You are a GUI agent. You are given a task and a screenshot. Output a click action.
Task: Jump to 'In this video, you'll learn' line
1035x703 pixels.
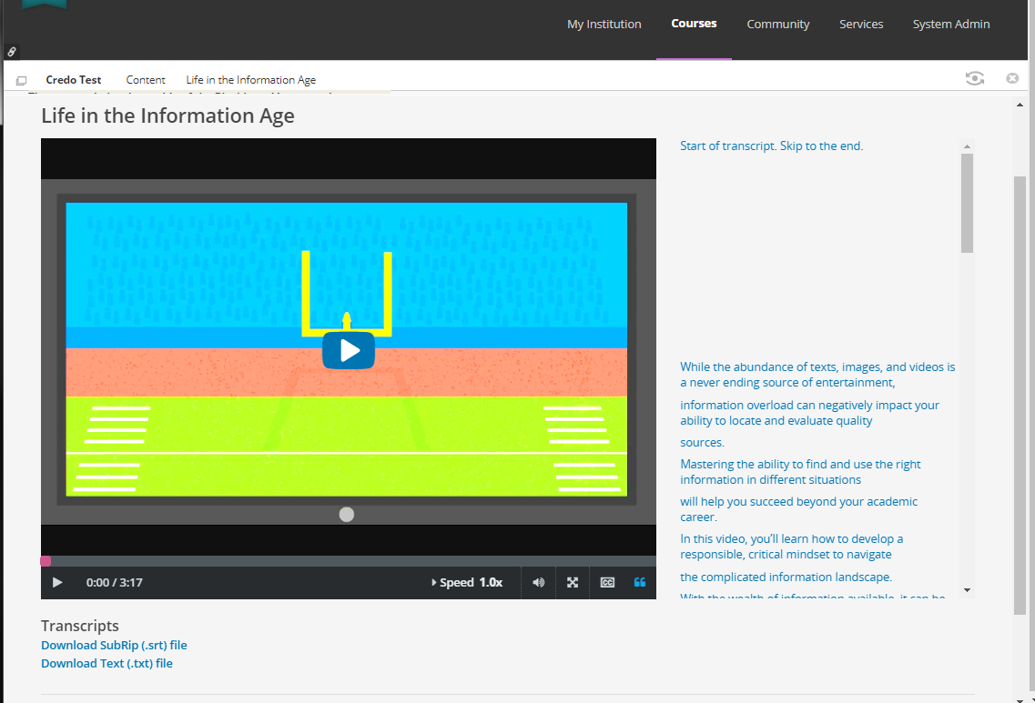[791, 547]
